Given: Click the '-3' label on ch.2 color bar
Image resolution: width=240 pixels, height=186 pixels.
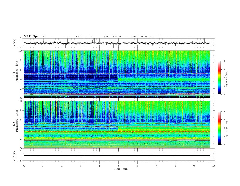Looking at the screenshot, I should [x=223, y=112].
